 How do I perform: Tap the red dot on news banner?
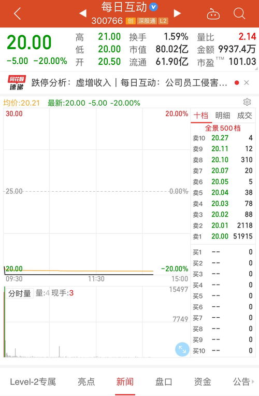(237, 82)
